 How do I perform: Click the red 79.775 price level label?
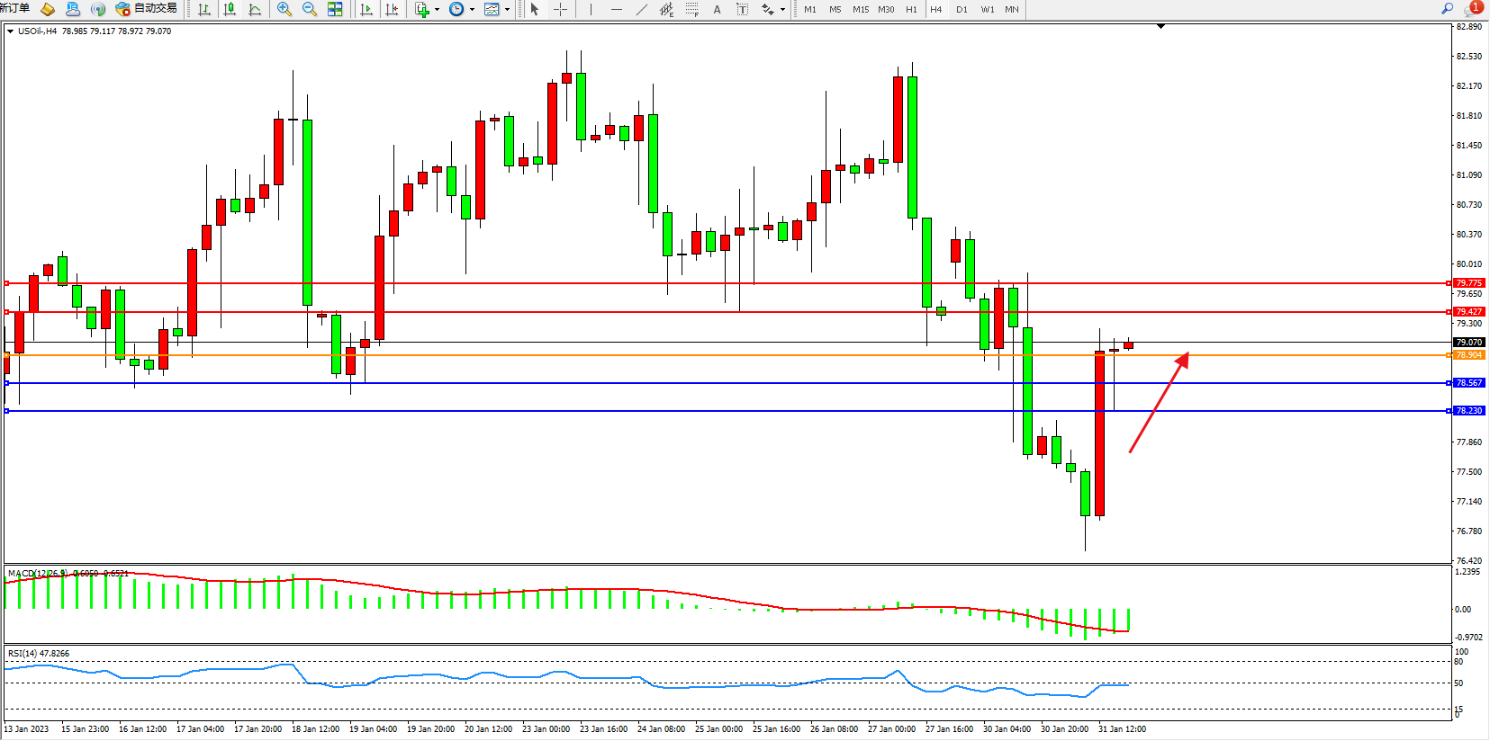1468,283
